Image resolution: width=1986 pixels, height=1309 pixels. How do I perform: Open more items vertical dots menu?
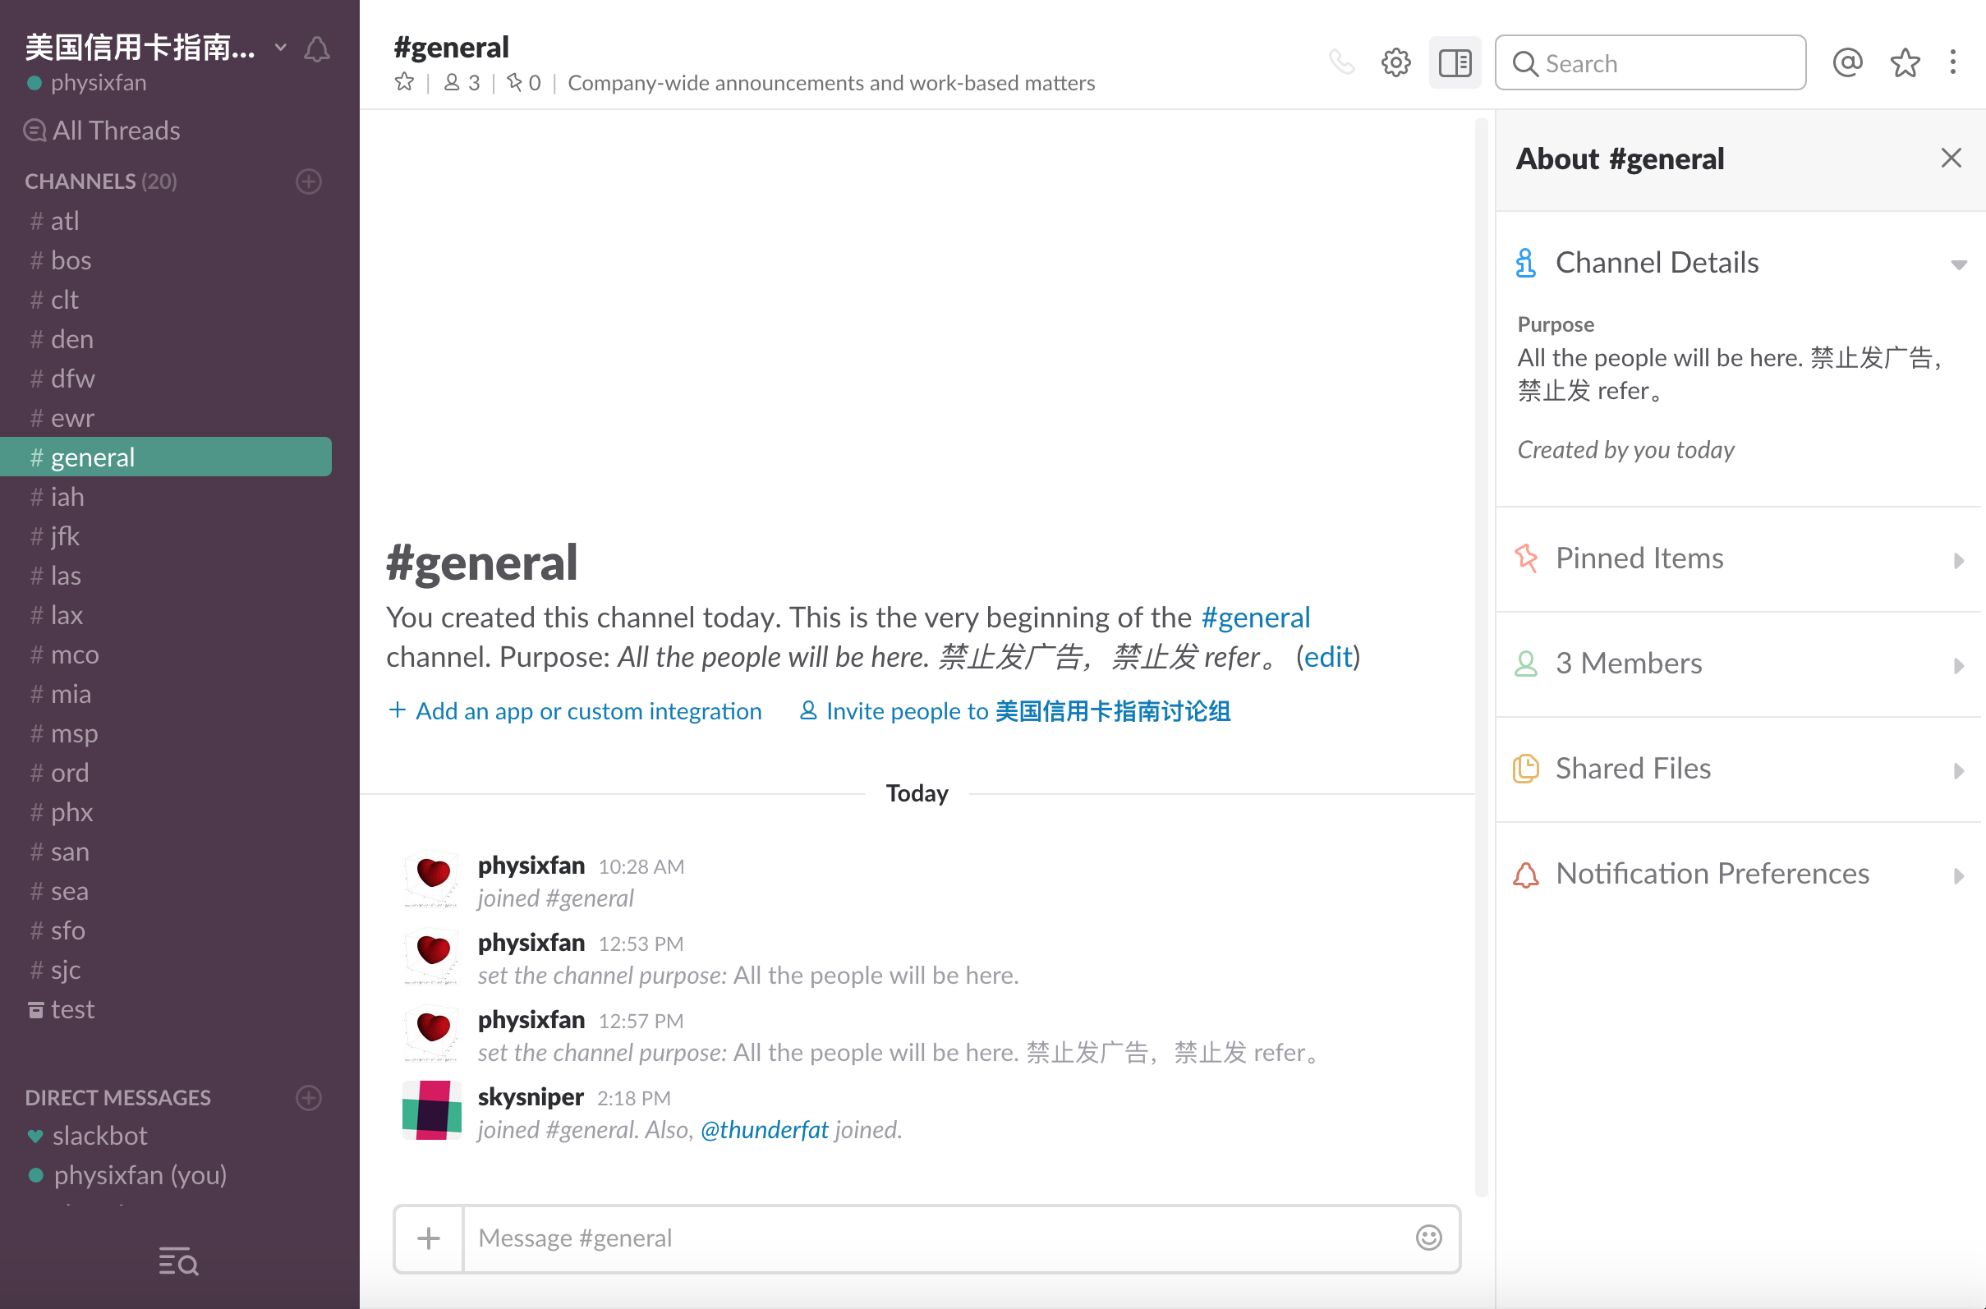point(1952,62)
